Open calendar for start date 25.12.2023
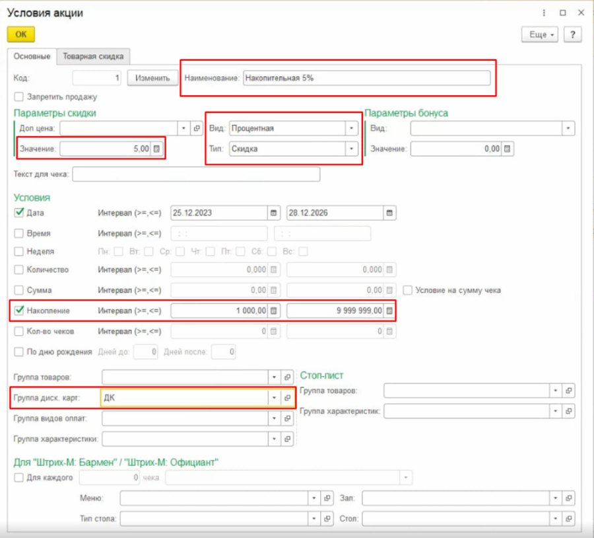 point(273,213)
